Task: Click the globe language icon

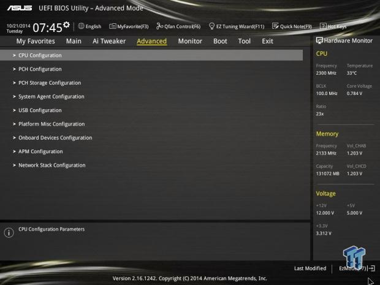Action: tap(81, 26)
